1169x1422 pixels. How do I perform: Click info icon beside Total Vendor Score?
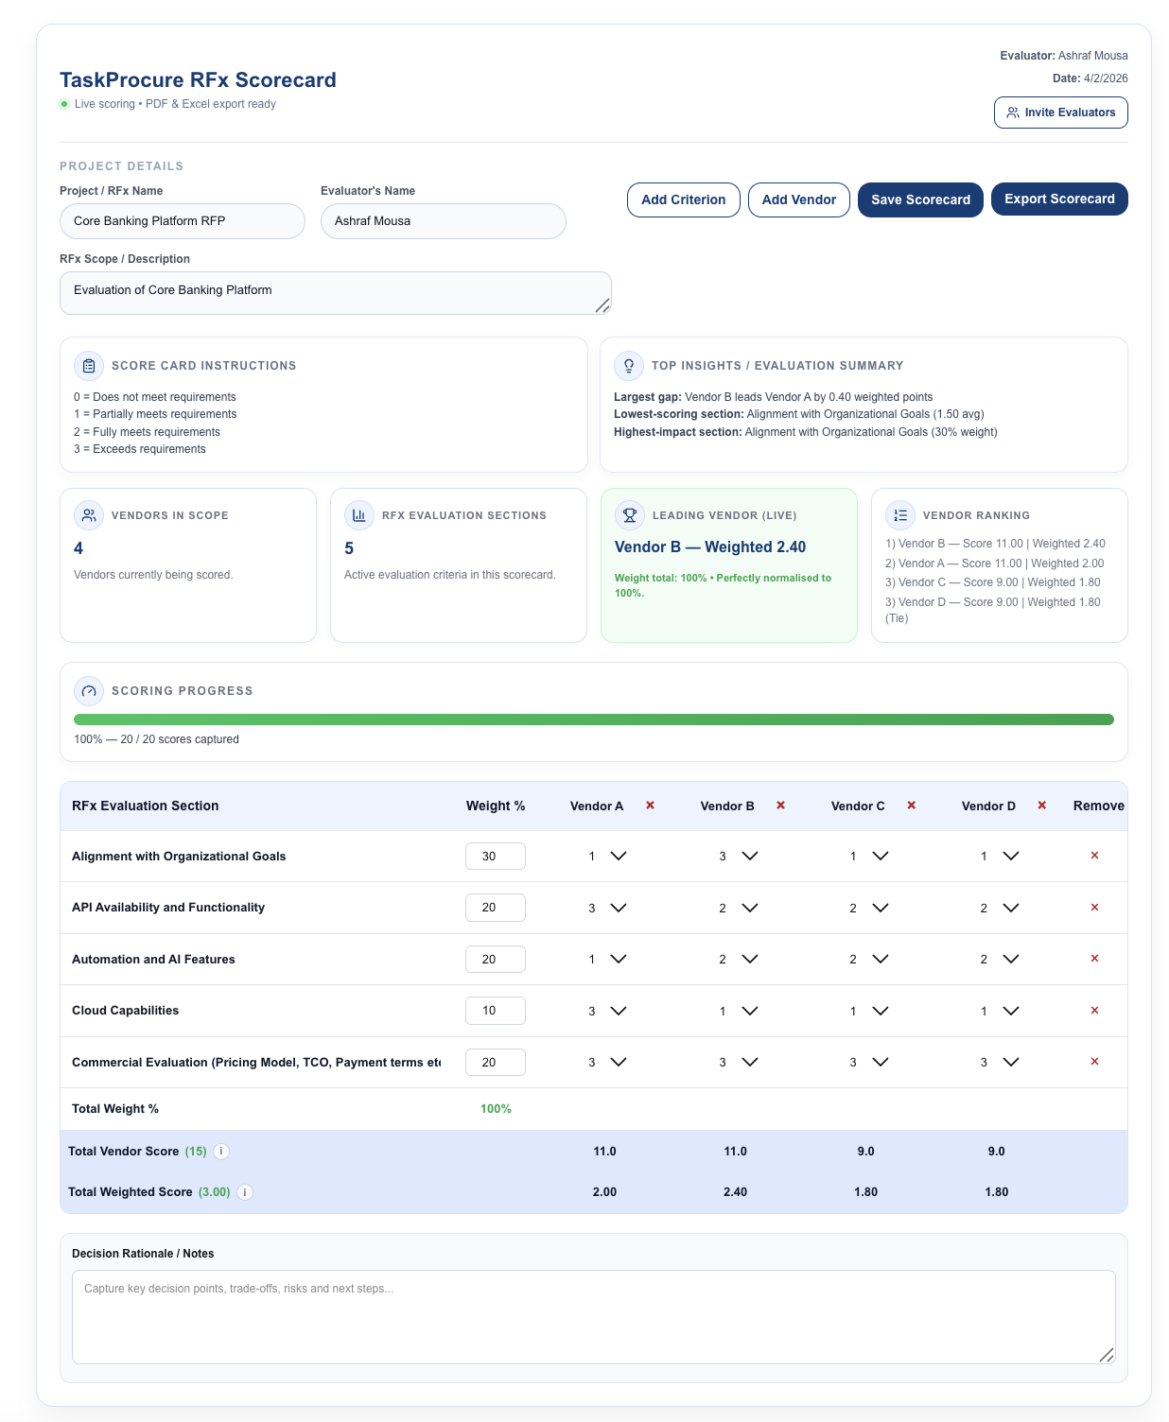221,1152
